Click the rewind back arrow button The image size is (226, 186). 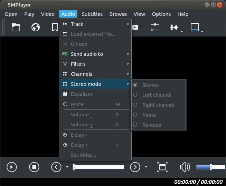coord(56,167)
